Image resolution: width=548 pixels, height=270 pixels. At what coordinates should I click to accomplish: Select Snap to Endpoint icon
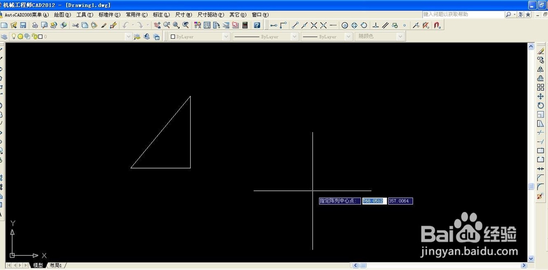(x=295, y=25)
